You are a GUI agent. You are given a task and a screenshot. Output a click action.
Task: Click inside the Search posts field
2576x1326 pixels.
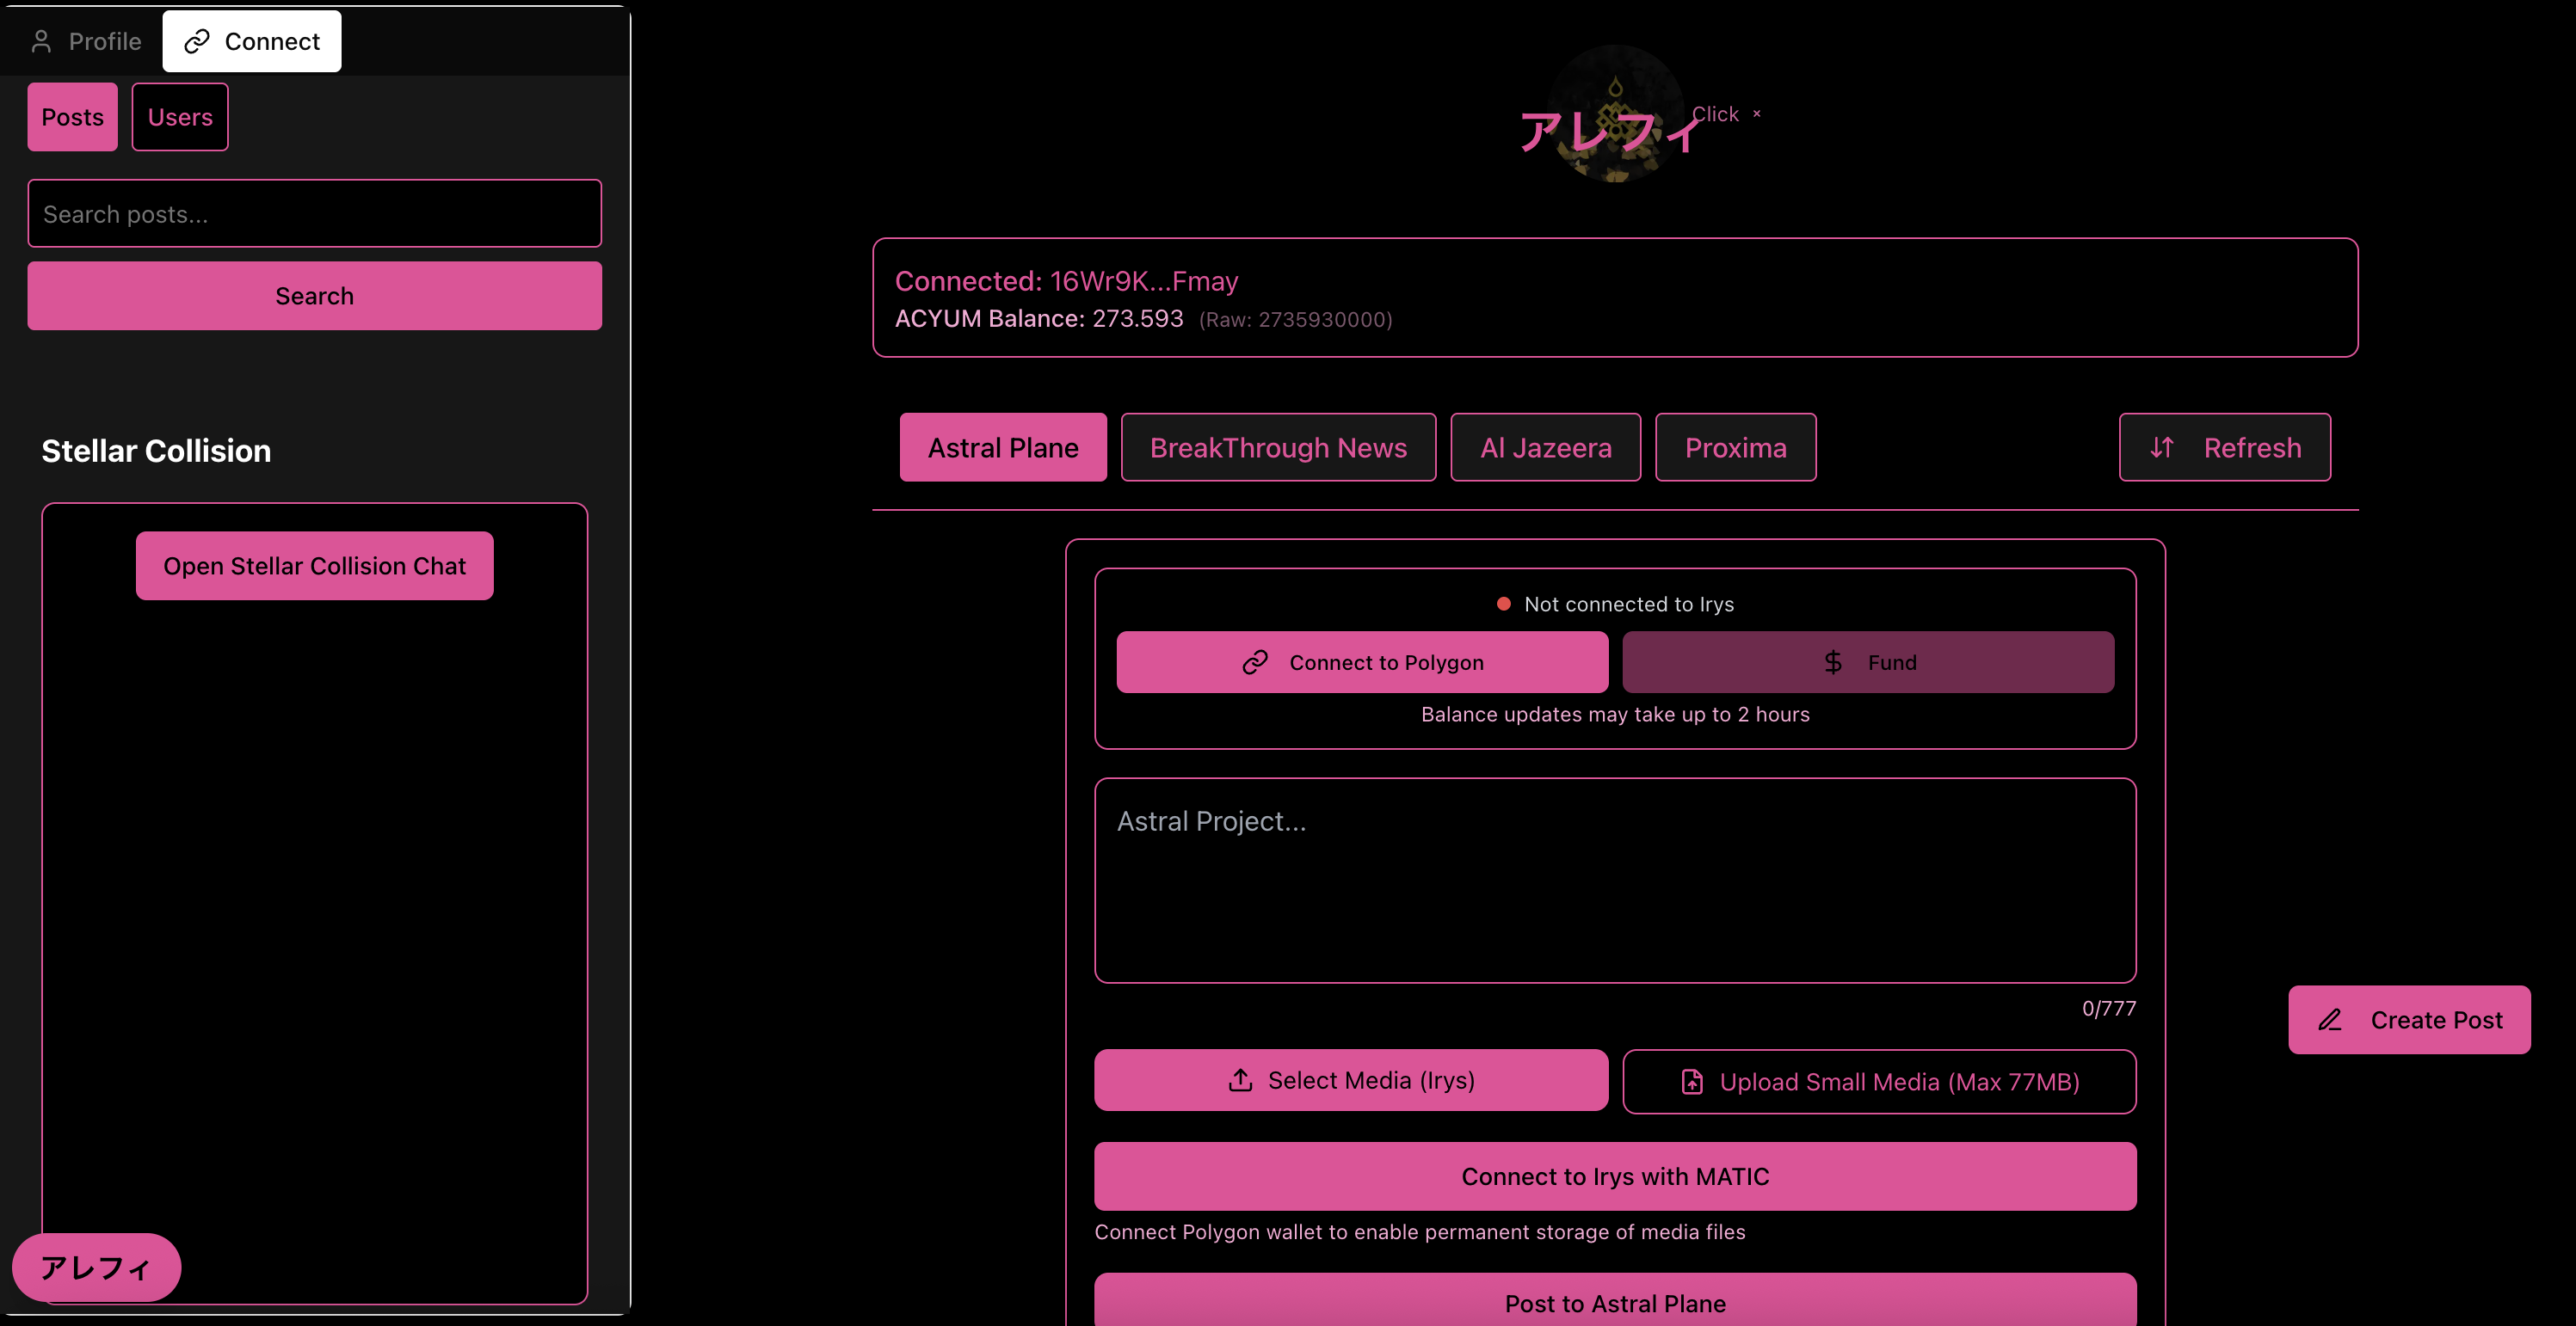314,213
